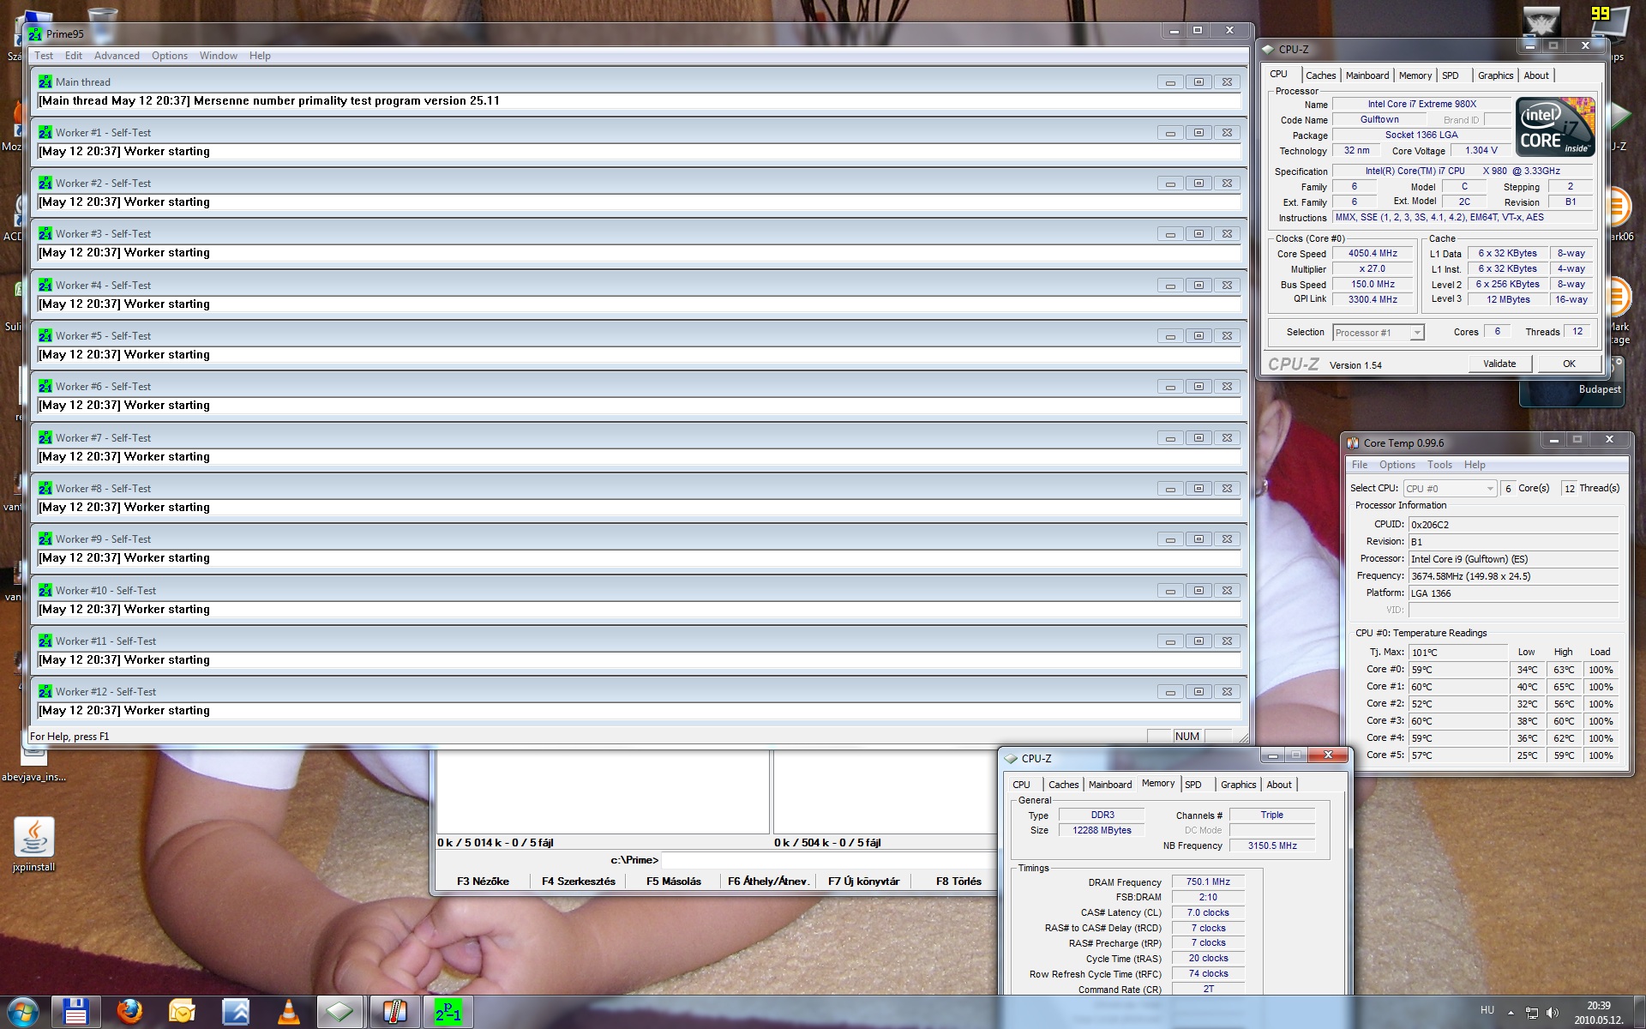Open the Advanced menu in Prime95
Viewport: 1646px width, 1029px height.
pyautogui.click(x=117, y=56)
